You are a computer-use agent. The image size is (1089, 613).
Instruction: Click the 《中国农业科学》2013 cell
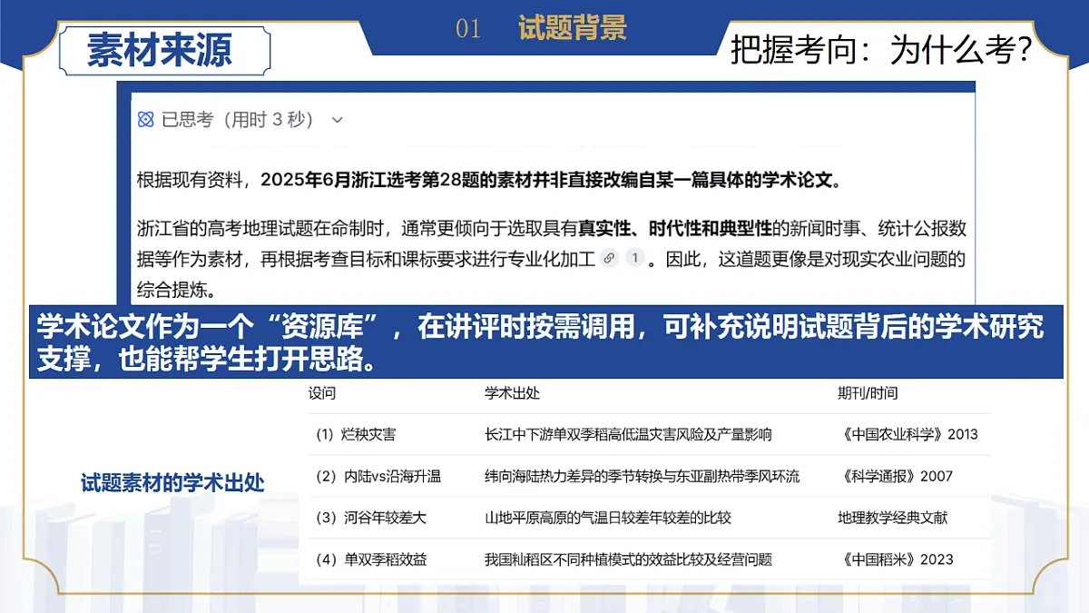[x=910, y=434]
